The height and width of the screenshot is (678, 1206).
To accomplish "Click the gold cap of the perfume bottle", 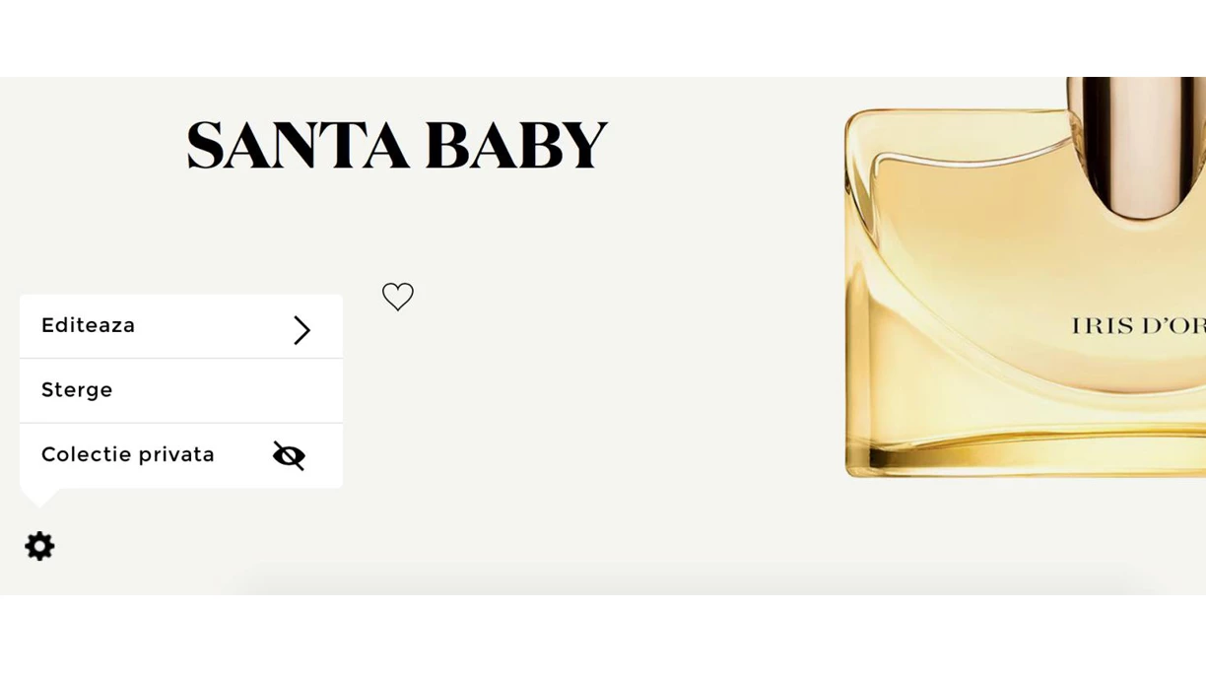I will coord(1136,146).
